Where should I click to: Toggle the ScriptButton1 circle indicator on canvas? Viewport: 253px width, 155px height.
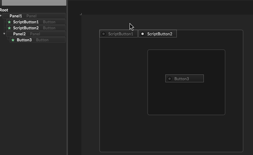tap(104, 34)
